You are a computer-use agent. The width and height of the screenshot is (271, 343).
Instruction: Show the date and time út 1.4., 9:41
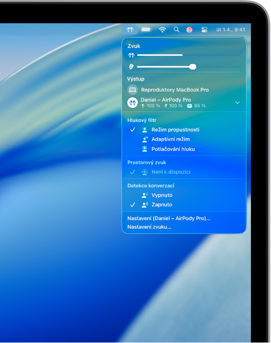[x=231, y=30]
